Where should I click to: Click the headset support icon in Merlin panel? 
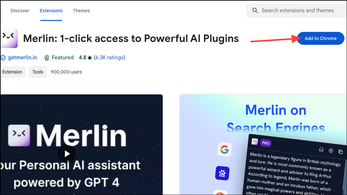[x=321, y=150]
